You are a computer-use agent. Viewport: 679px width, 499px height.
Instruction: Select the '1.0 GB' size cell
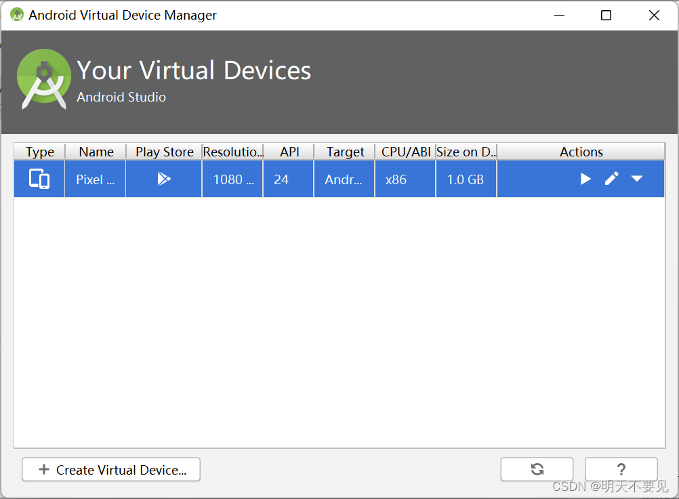tap(466, 179)
